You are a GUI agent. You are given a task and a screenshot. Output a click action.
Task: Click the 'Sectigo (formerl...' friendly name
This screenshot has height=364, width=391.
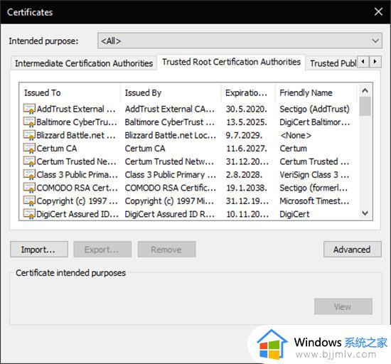314,188
